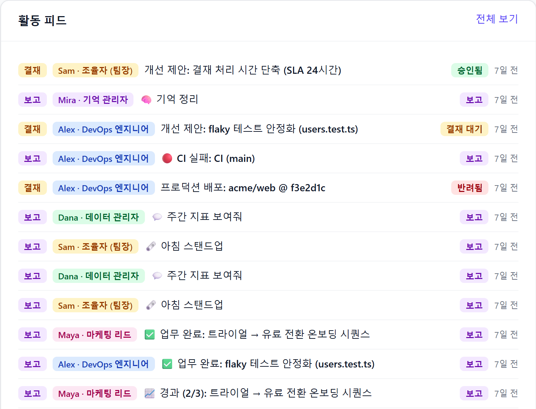Click the red circle icon before CI 실패

point(167,158)
